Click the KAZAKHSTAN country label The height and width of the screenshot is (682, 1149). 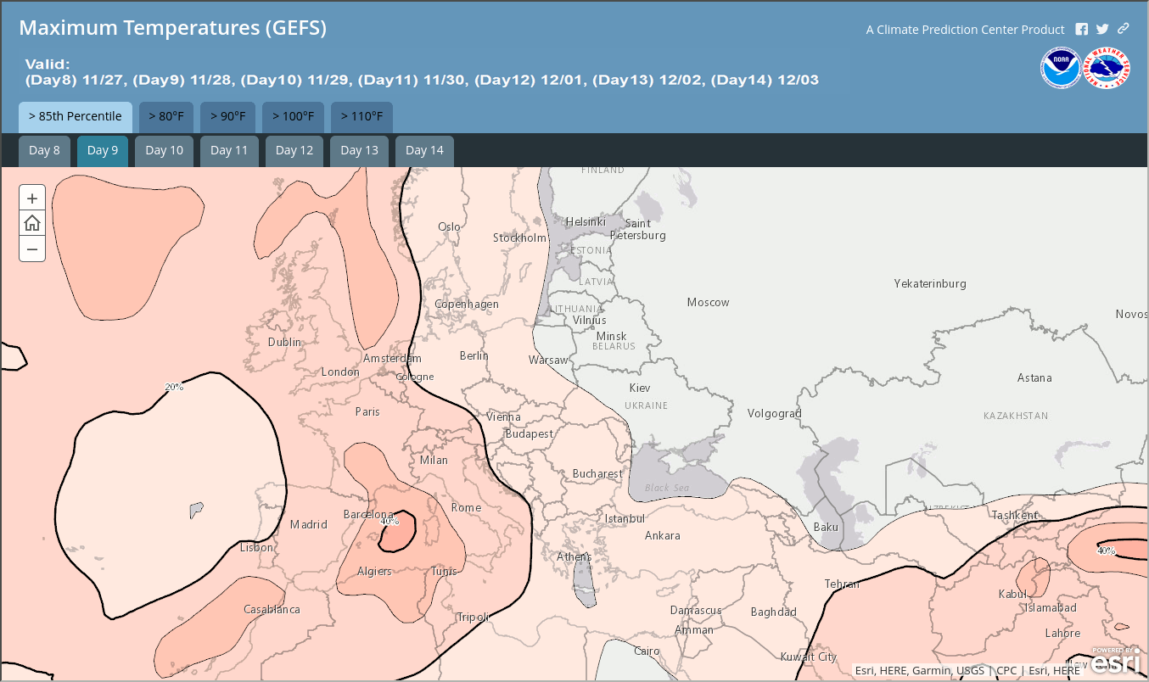1016,416
